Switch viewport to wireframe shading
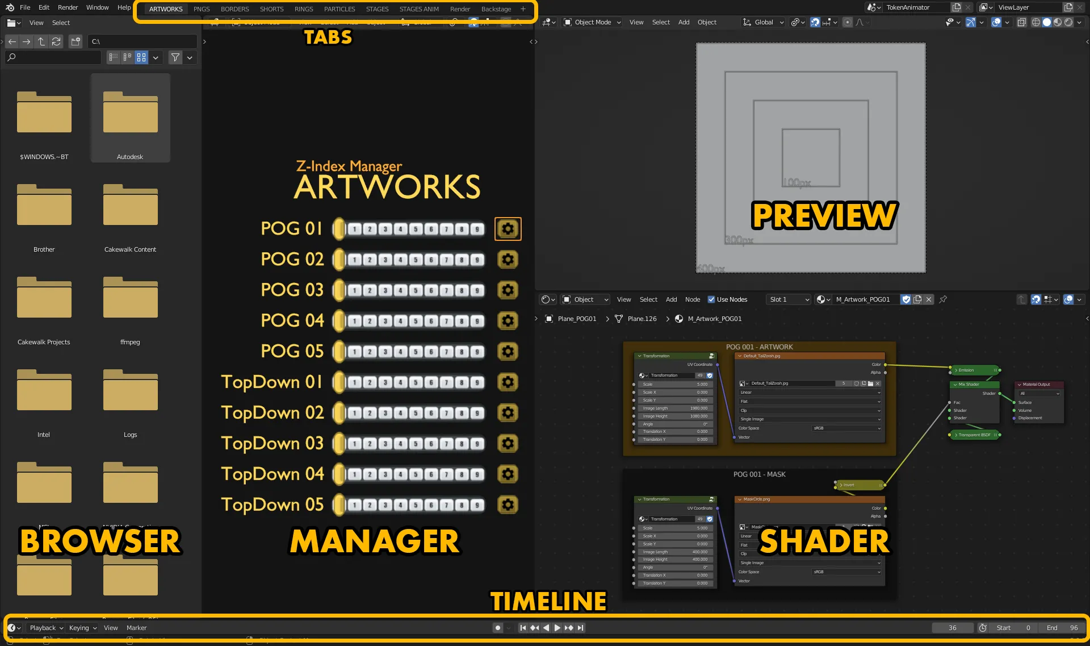The height and width of the screenshot is (646, 1090). pyautogui.click(x=1036, y=22)
